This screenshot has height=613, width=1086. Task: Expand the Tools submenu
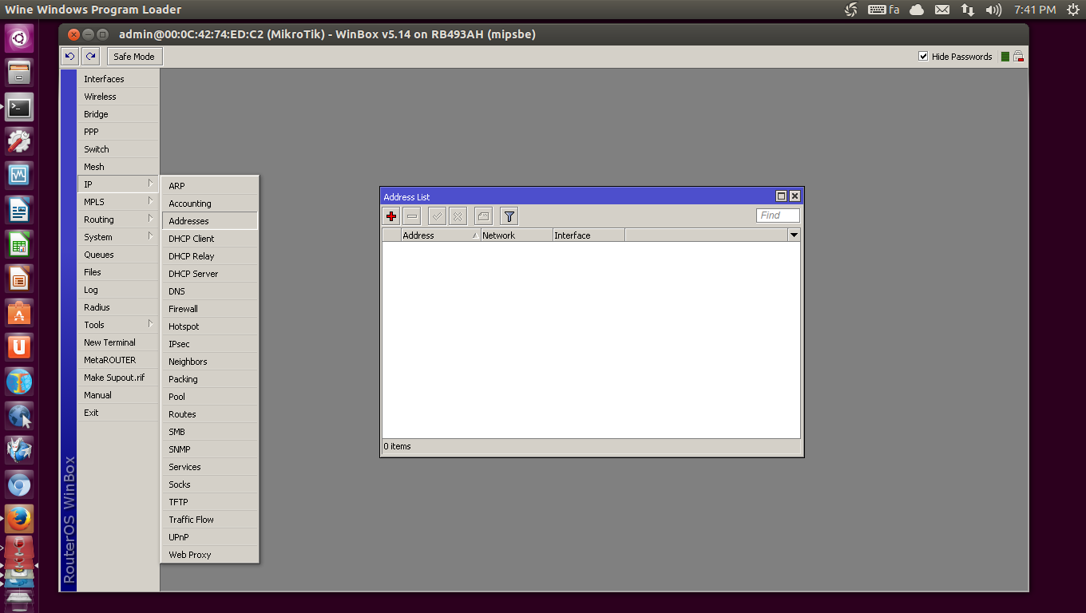click(x=118, y=325)
